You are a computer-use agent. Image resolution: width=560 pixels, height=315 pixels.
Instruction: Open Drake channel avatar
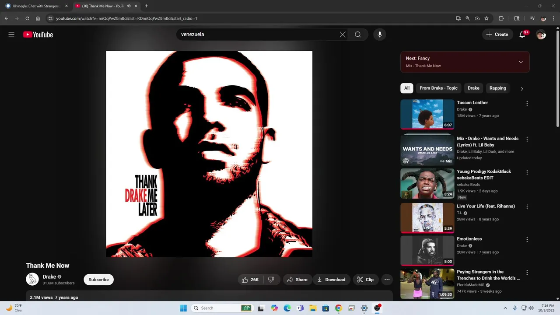coord(32,279)
